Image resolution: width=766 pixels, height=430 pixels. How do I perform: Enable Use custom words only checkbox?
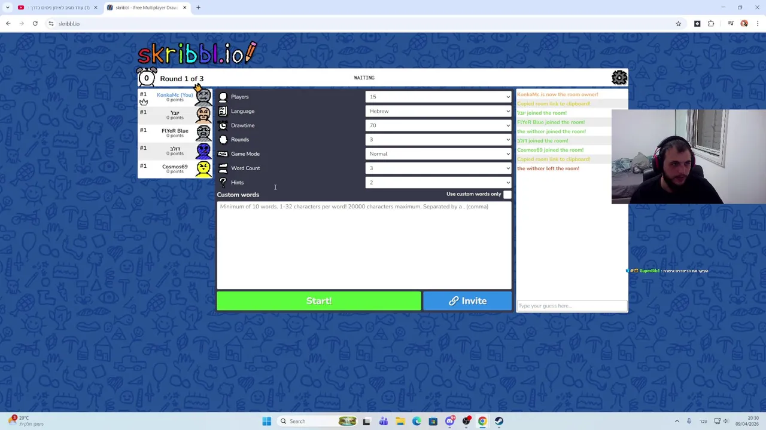pos(507,194)
